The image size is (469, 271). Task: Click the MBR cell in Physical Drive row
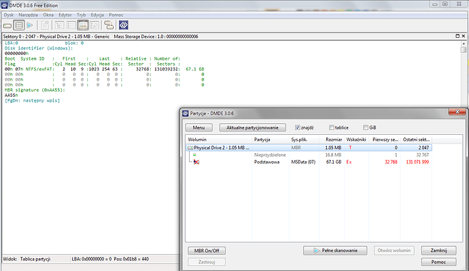click(296, 148)
